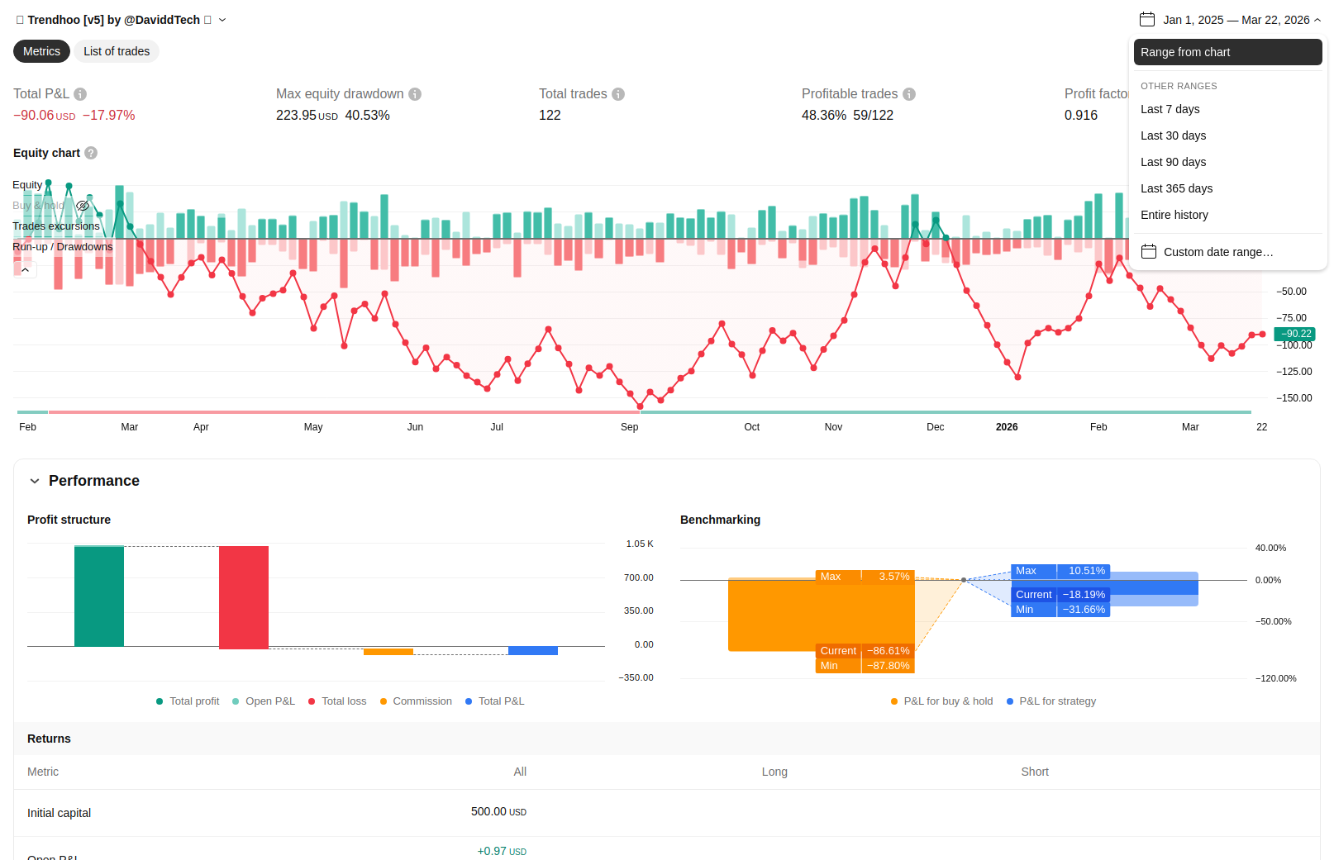This screenshot has height=860, width=1334.
Task: Collapse the chart legend with the up arrow
Action: (x=26, y=270)
